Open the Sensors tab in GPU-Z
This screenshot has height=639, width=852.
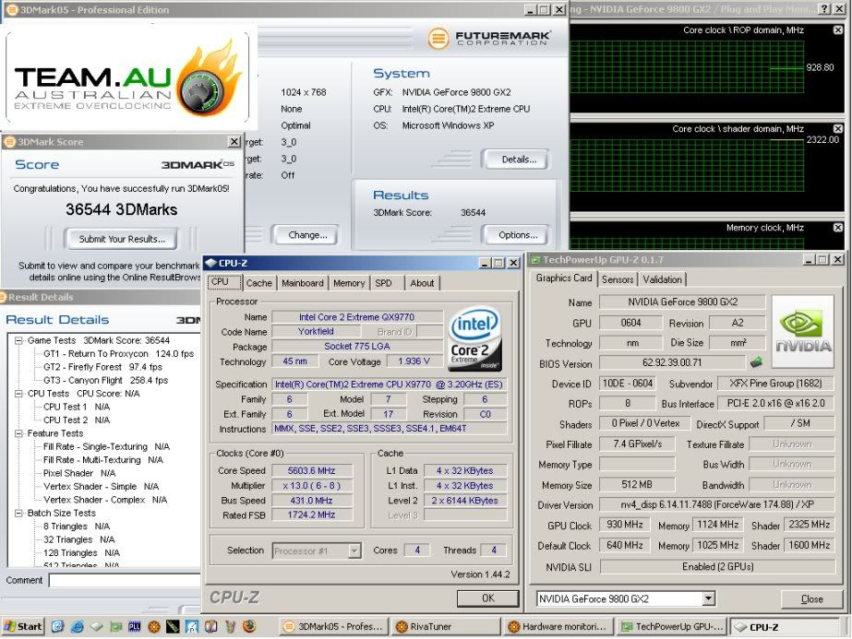618,279
